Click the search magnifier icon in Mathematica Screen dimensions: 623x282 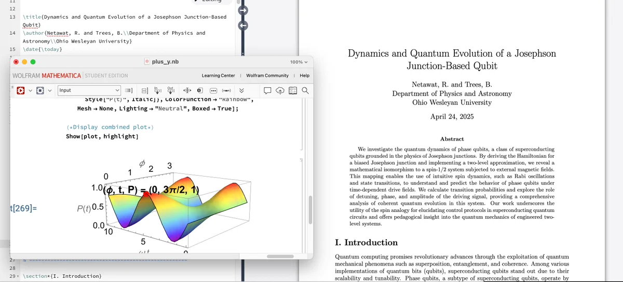pos(305,90)
